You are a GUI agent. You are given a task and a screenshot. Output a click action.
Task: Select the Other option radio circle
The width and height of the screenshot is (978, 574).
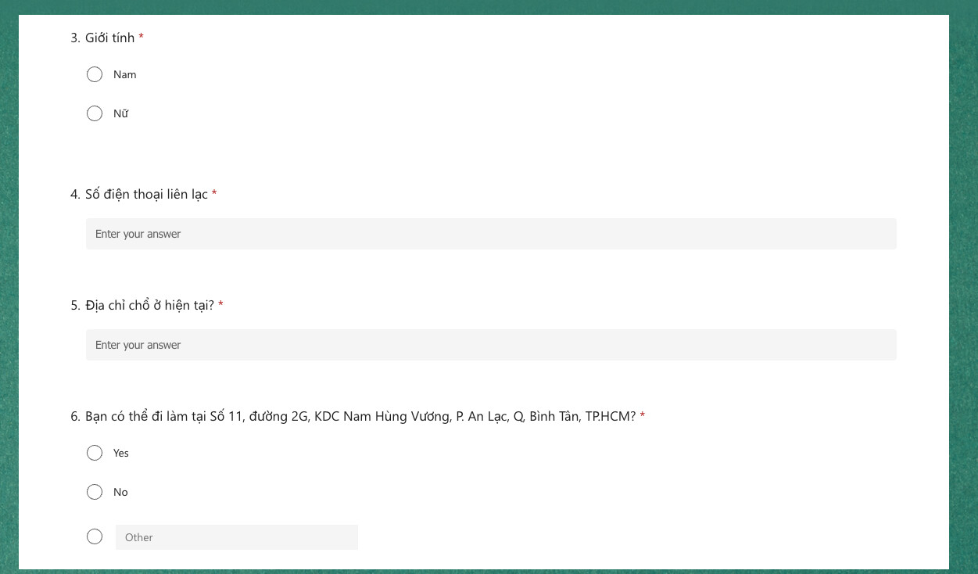coord(95,536)
